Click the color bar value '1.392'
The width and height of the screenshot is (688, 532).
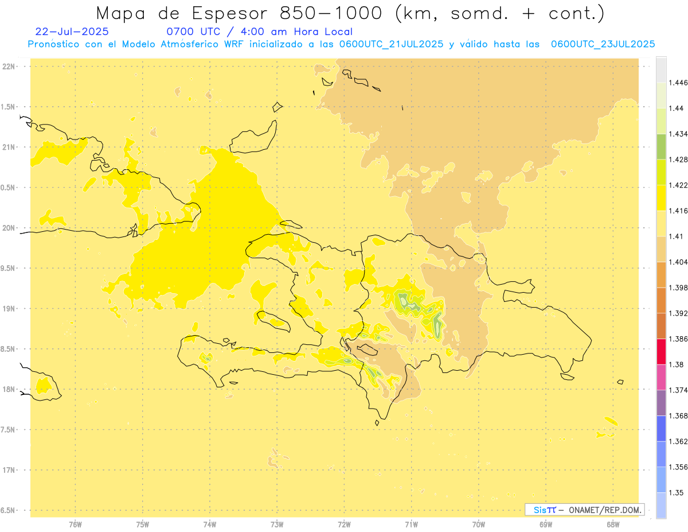[678, 313]
